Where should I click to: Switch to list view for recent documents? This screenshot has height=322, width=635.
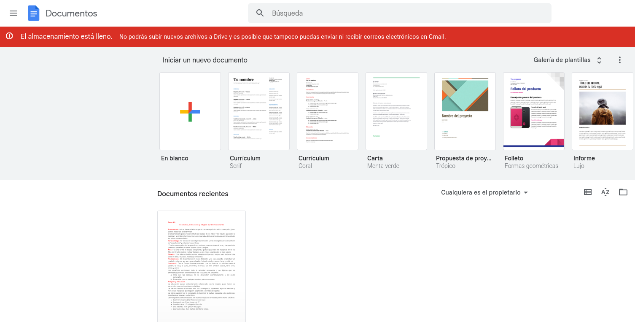coord(587,192)
